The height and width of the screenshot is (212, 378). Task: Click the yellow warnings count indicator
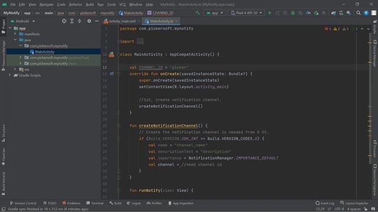pos(337,29)
